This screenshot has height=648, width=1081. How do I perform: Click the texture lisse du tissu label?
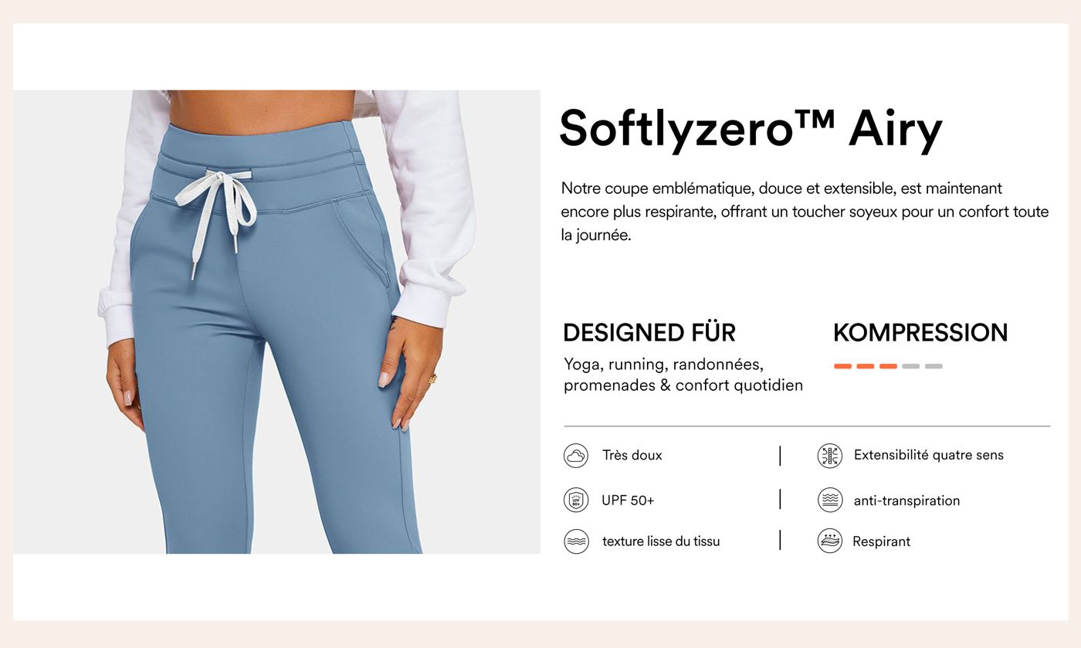[x=661, y=541]
